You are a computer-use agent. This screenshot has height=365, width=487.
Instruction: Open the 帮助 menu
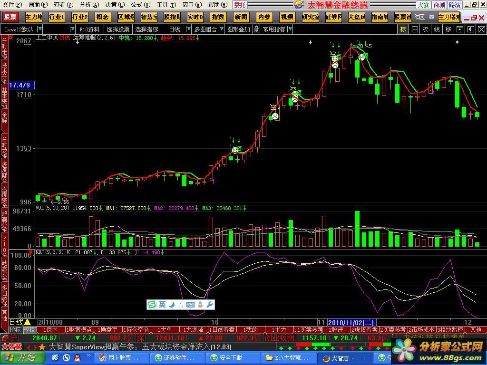(217, 5)
